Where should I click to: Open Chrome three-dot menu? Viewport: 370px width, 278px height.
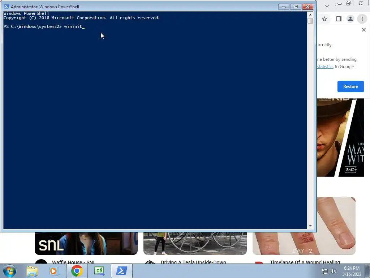(362, 19)
